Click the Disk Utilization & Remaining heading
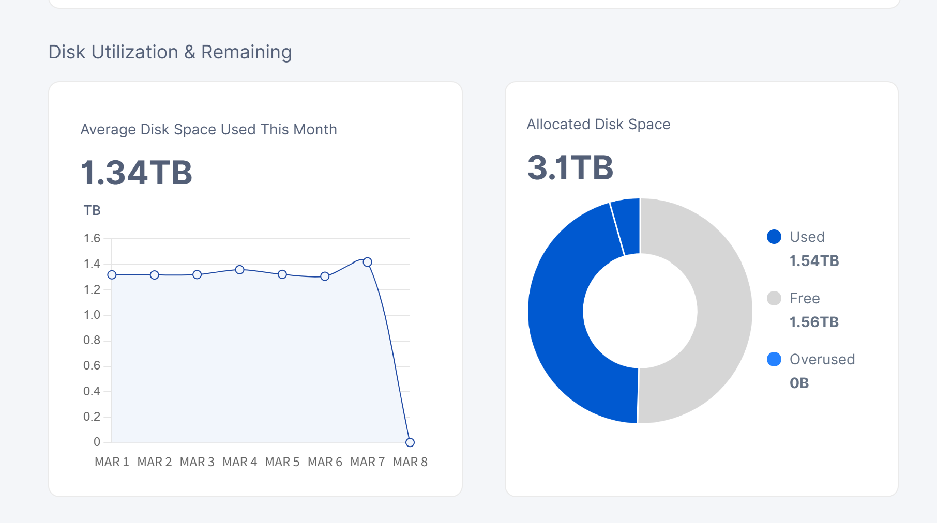The image size is (937, 523). (170, 52)
